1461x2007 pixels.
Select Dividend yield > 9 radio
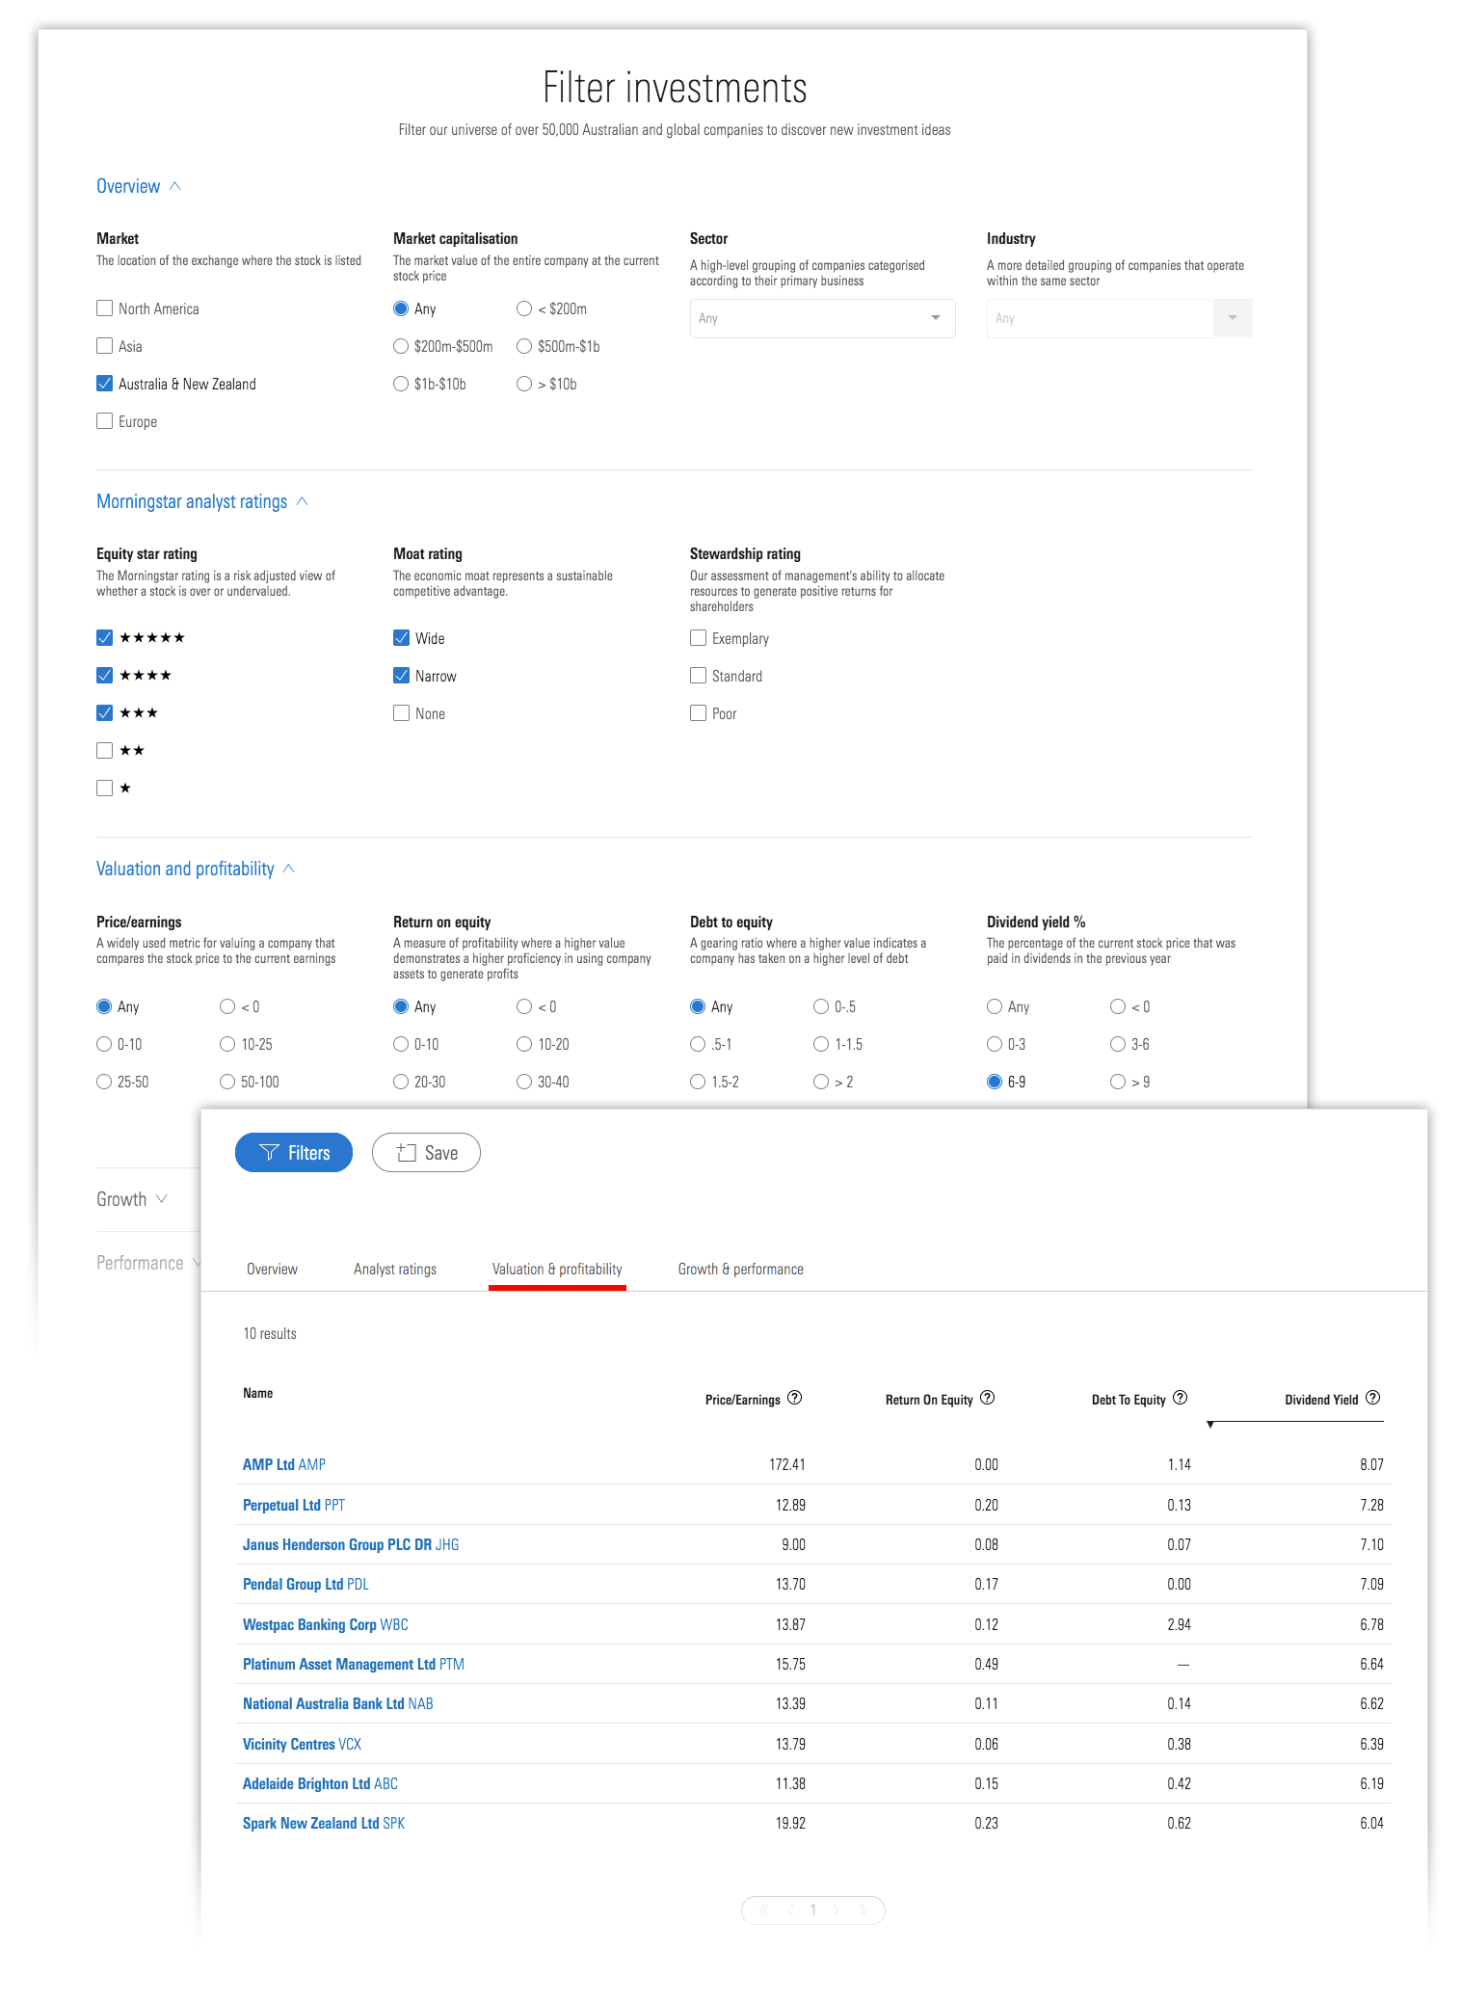[x=1118, y=1082]
